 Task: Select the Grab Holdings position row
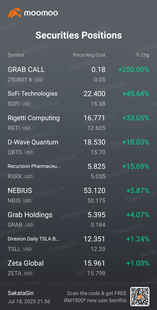coord(78,219)
